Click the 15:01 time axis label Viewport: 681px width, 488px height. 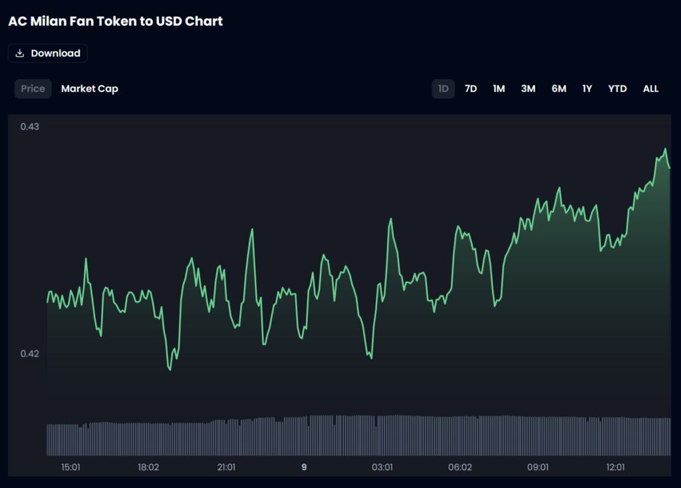point(70,467)
